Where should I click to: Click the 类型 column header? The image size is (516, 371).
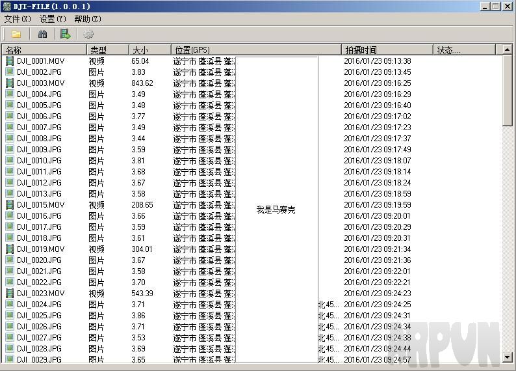[x=107, y=50]
